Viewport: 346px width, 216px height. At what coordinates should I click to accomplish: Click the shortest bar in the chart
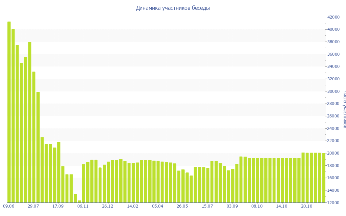79,201
